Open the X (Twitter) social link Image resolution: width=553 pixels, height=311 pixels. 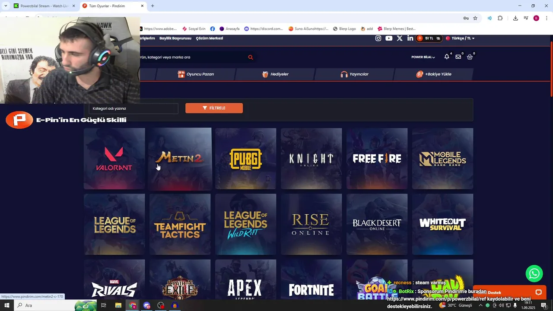400,38
